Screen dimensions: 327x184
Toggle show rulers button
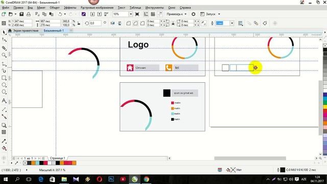coord(146,14)
